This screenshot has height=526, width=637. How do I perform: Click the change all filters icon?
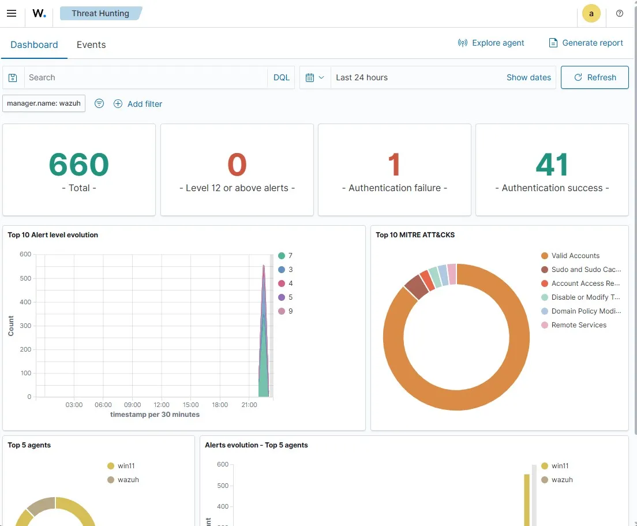pos(99,104)
